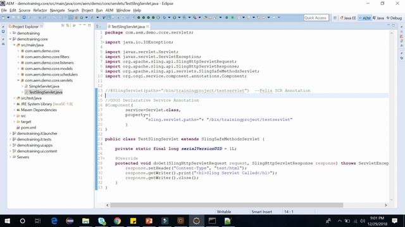Open Microsoft Edge from the taskbar
The width and height of the screenshot is (405, 227).
point(54,221)
